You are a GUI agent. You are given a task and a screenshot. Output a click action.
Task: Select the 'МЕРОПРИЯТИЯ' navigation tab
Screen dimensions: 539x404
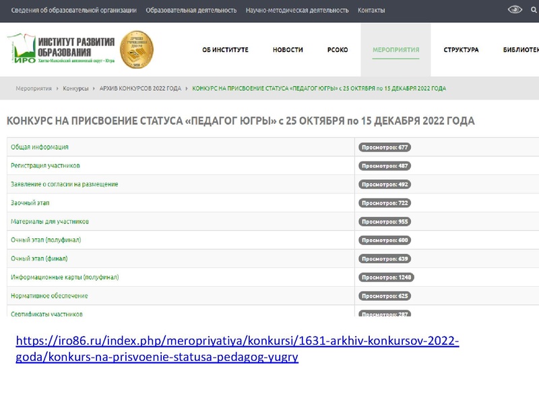pos(395,50)
